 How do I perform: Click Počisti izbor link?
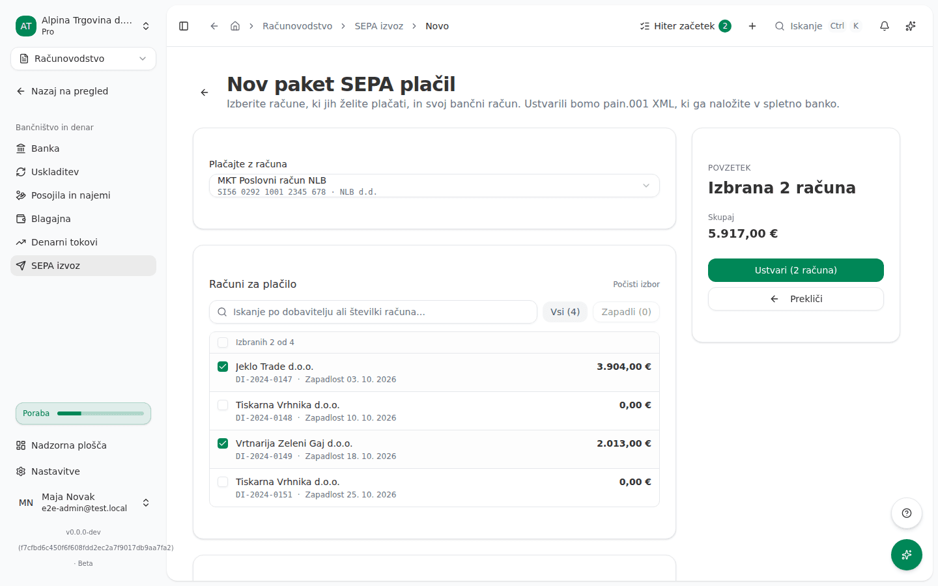[636, 285]
